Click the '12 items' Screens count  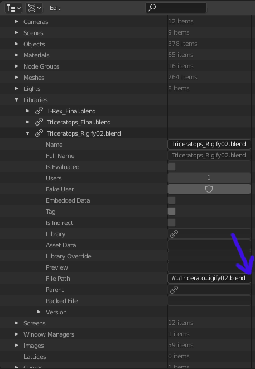[x=181, y=323]
